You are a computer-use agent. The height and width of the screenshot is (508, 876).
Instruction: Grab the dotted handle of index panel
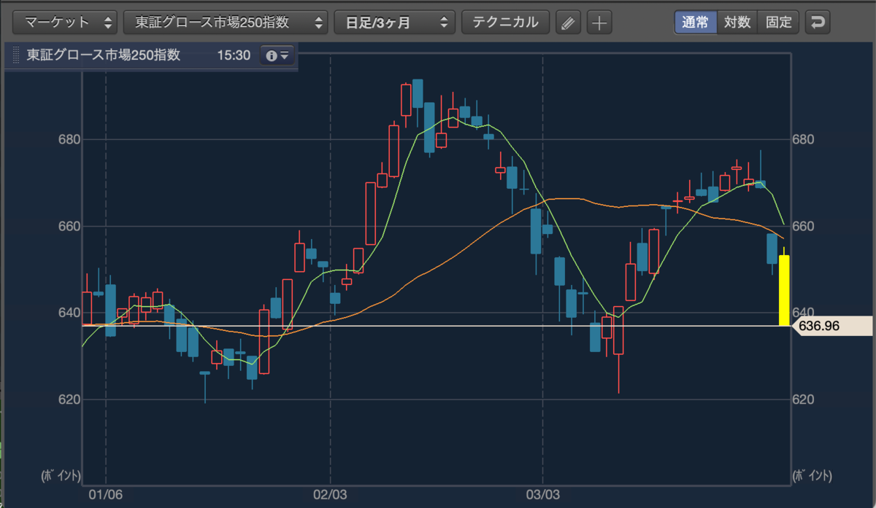pyautogui.click(x=14, y=55)
